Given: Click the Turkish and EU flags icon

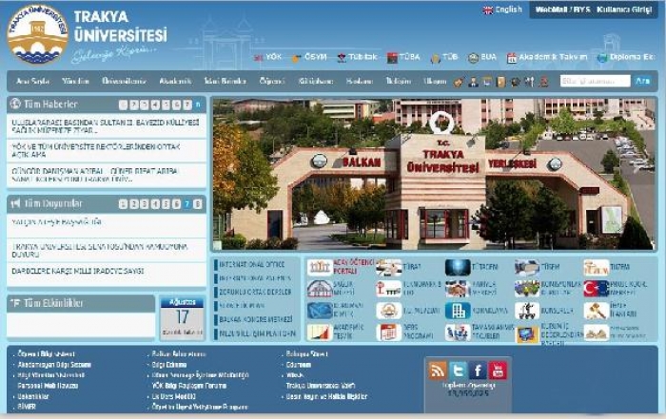Looking at the screenshot, I should click(x=597, y=289).
